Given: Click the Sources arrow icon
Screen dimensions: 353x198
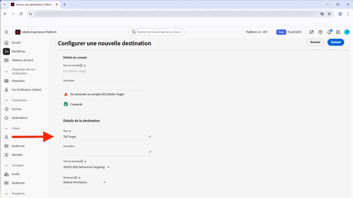Looking at the screenshot, I should tap(6, 109).
